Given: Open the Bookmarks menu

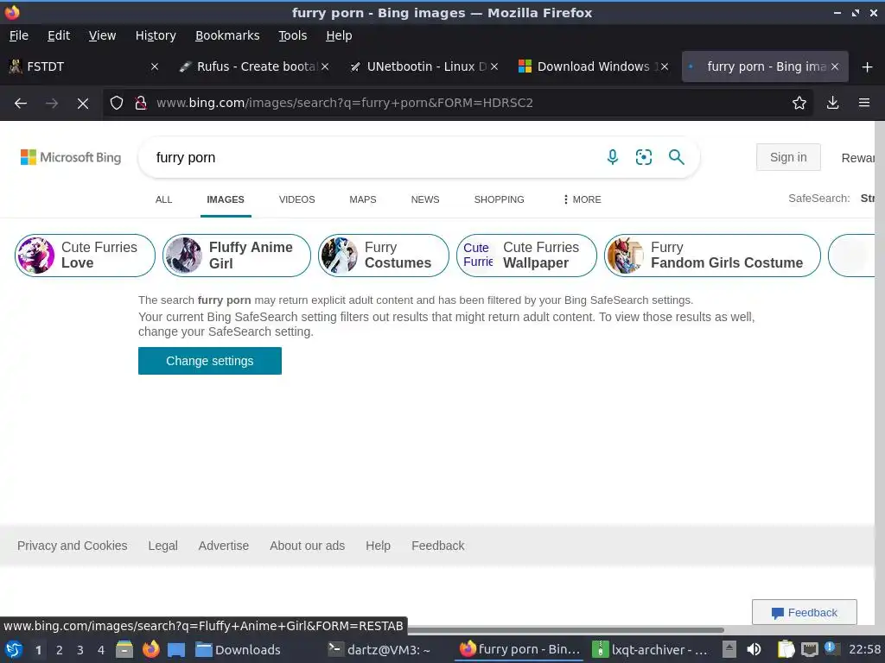Looking at the screenshot, I should (227, 35).
